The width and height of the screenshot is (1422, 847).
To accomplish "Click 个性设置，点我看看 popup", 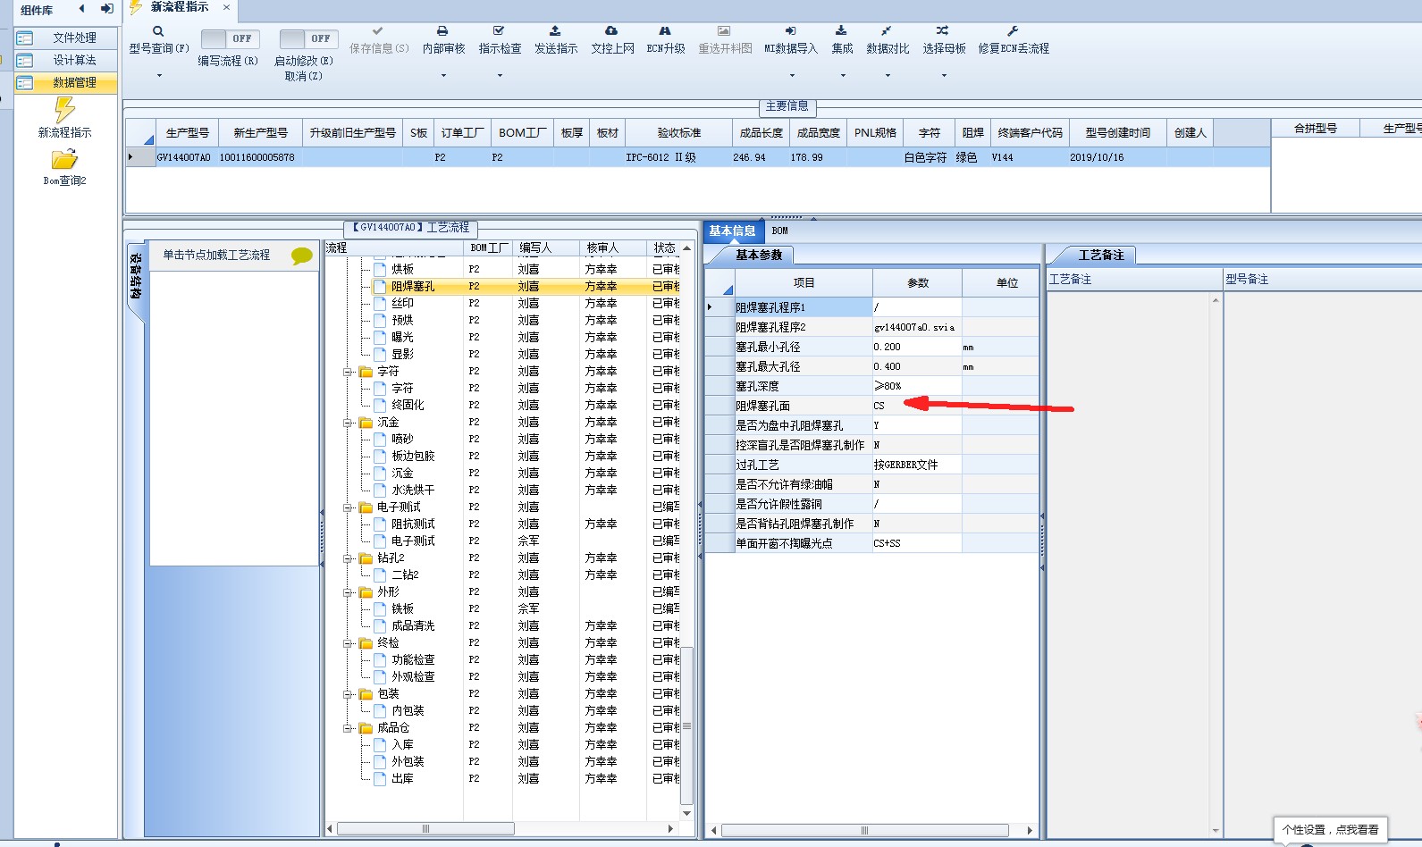I will click(1330, 830).
